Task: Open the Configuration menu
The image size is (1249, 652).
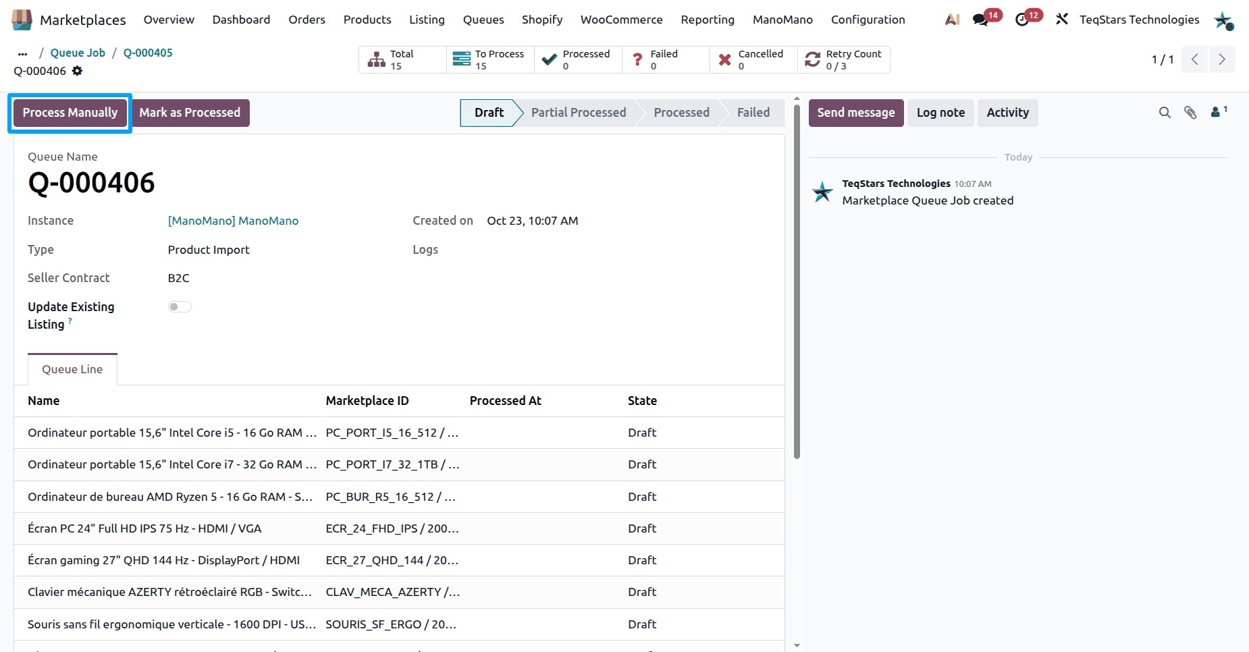Action: 868,20
